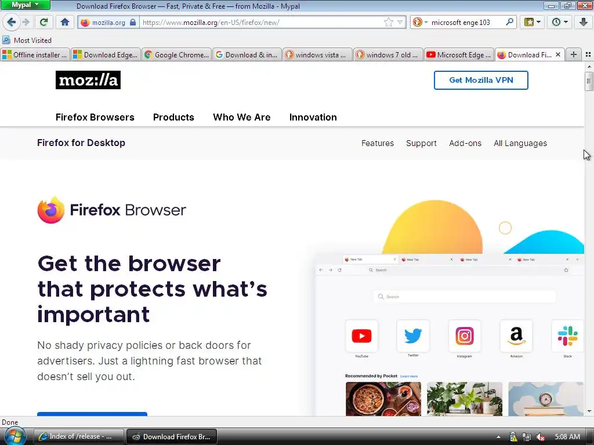Switch to the Google Chrome tab
Viewport: 594px width, 445px height.
(176, 55)
